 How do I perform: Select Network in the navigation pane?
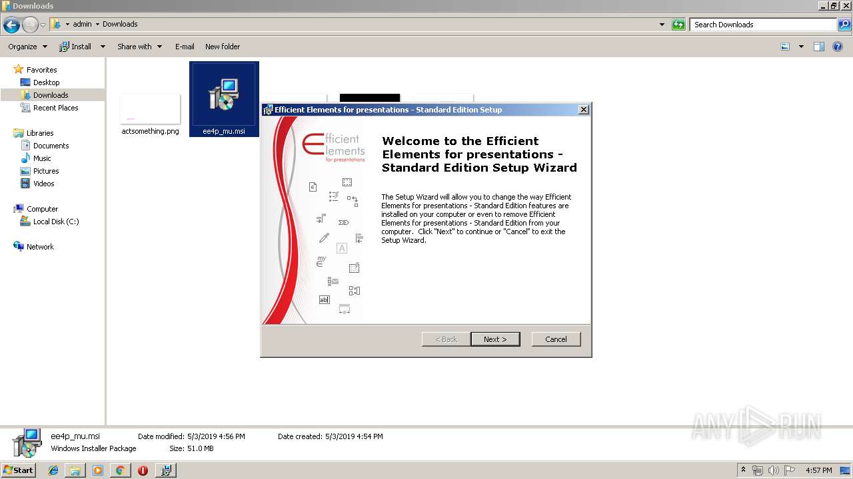pyautogui.click(x=40, y=247)
